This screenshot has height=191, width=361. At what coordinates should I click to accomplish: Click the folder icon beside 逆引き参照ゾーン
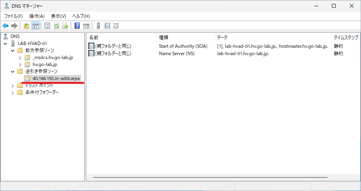point(20,71)
